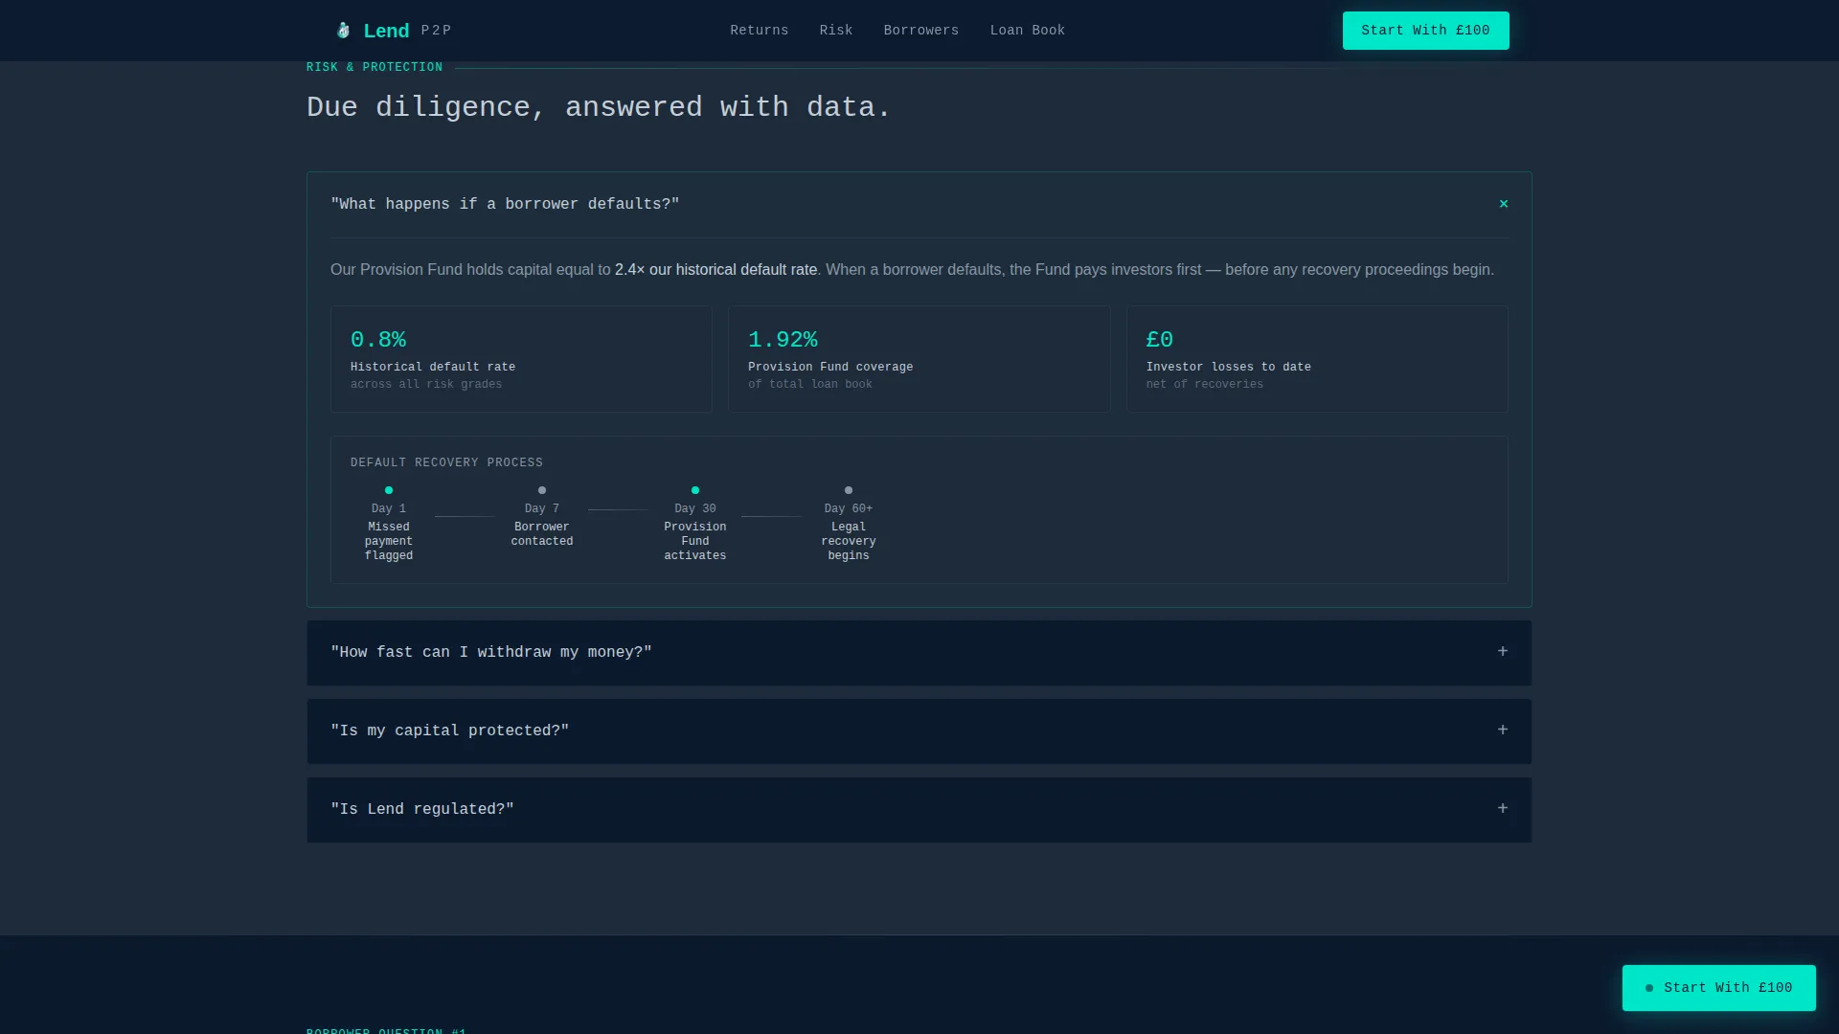Click "of total loan book" caption

(x=810, y=384)
